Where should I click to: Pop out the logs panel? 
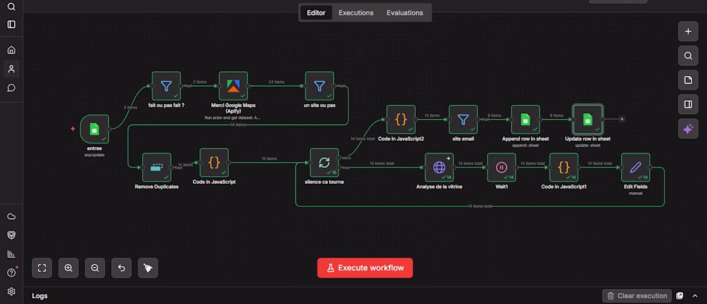680,296
